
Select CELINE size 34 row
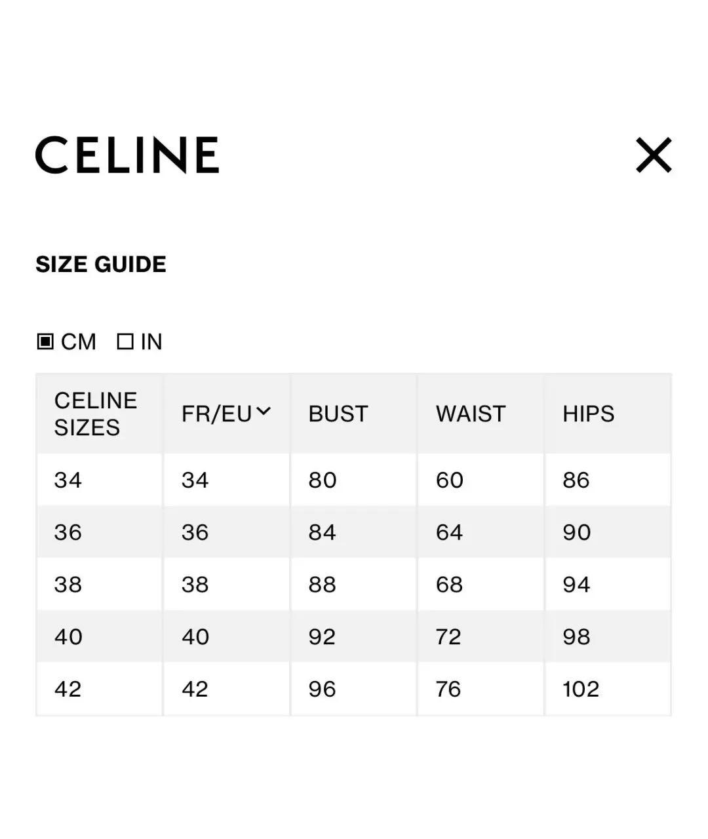[68, 480]
